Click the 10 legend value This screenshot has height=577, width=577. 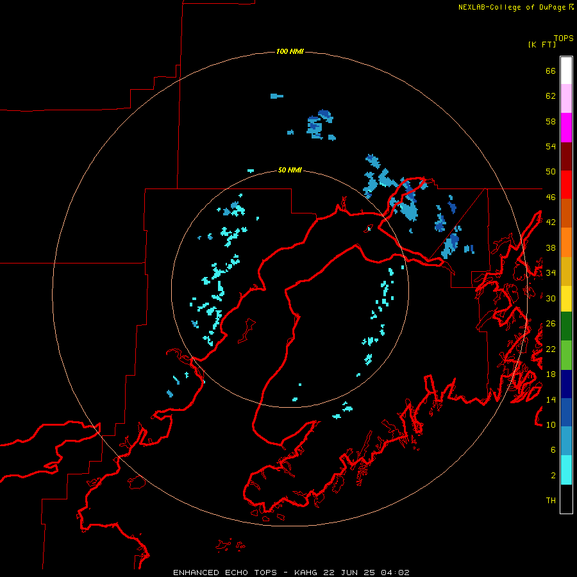pos(551,424)
